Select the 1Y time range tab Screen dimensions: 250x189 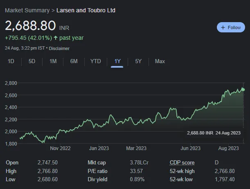[x=117, y=61]
